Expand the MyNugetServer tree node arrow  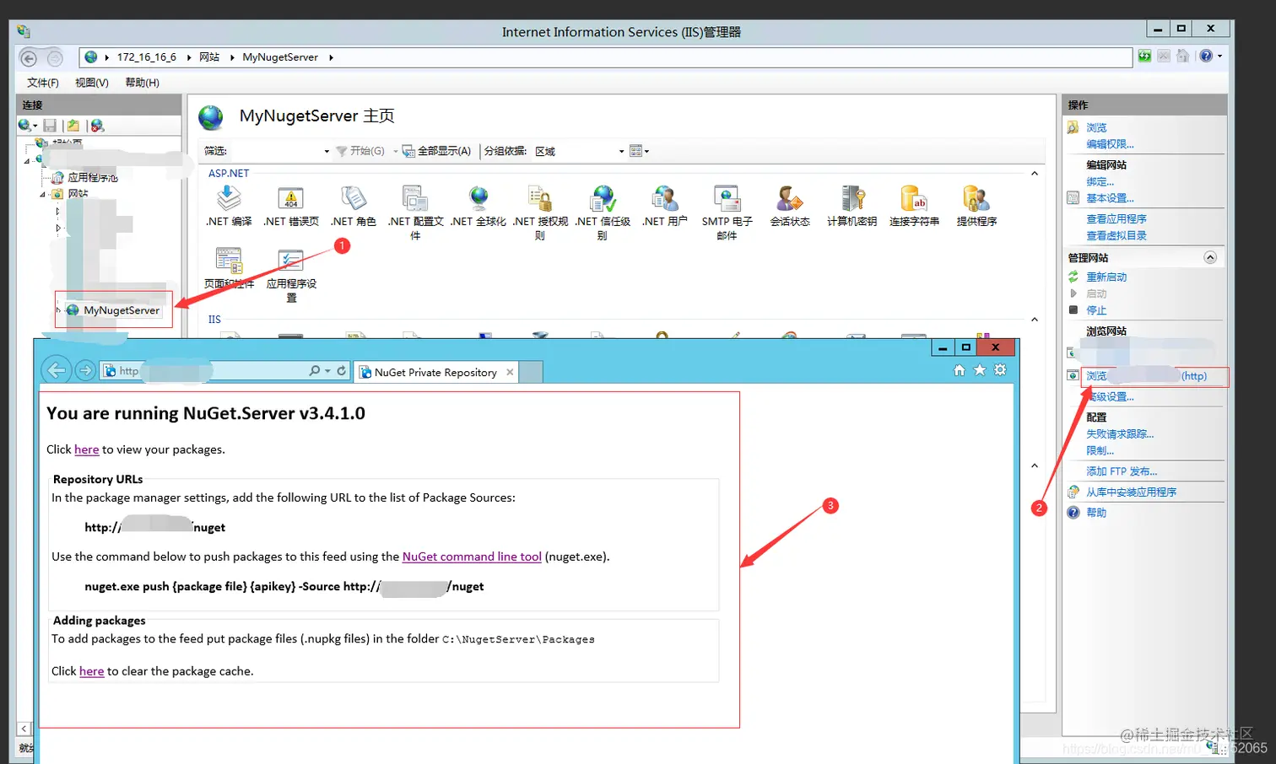point(58,310)
